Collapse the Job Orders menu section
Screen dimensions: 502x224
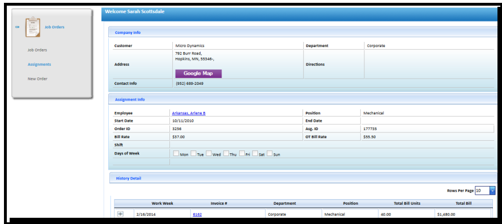point(18,27)
